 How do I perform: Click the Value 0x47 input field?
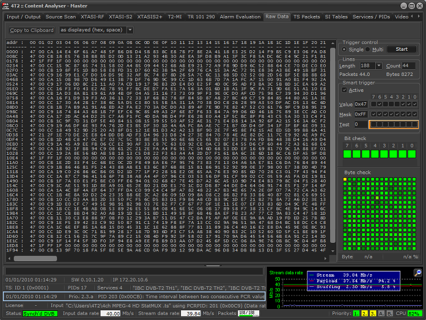361,104
